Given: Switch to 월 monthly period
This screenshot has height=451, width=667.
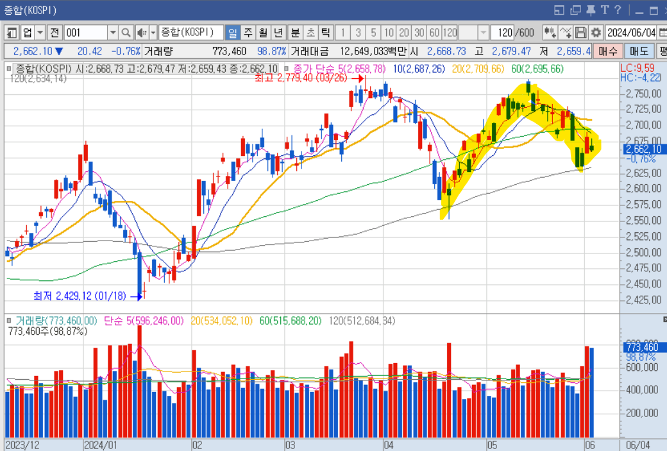Looking at the screenshot, I should 264,32.
